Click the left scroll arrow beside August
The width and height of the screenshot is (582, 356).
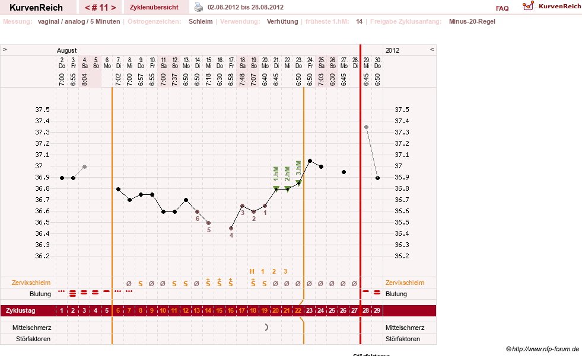5,49
